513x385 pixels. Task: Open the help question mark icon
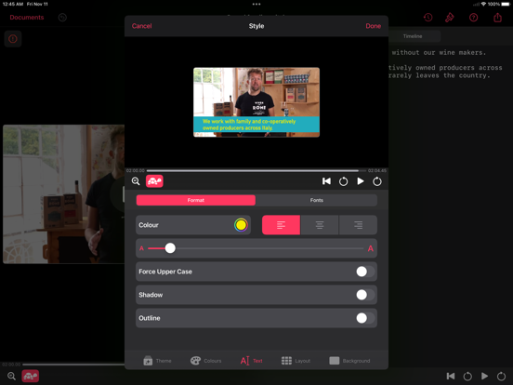pos(473,18)
